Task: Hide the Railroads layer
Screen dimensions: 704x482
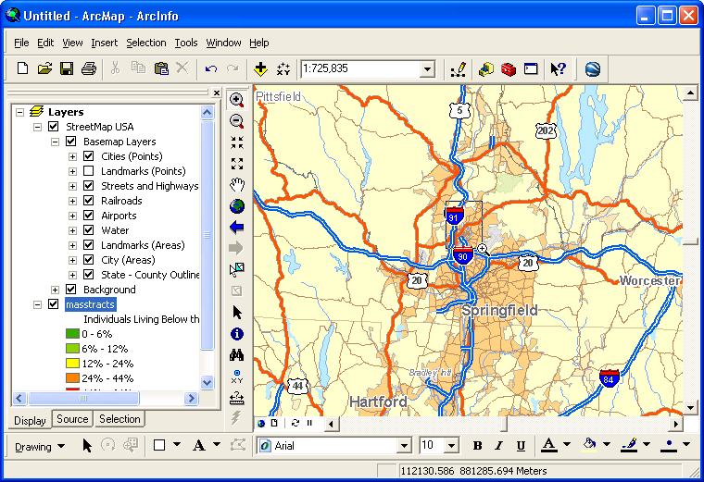Action: click(x=89, y=201)
